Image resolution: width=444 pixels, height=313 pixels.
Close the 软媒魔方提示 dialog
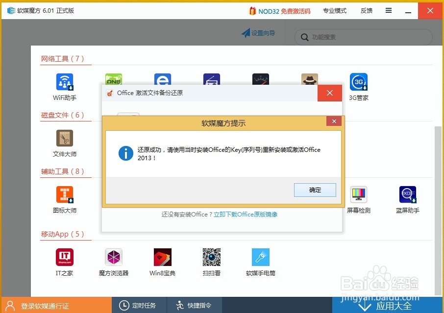[334, 121]
